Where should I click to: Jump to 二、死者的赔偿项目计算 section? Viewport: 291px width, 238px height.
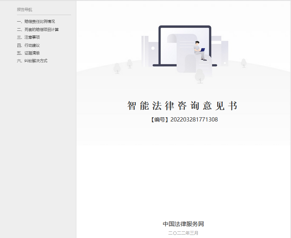click(38, 29)
